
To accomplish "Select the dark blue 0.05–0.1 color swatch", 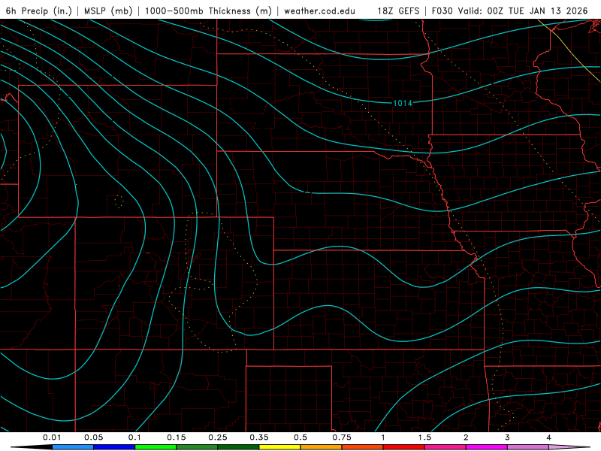I will [x=114, y=447].
